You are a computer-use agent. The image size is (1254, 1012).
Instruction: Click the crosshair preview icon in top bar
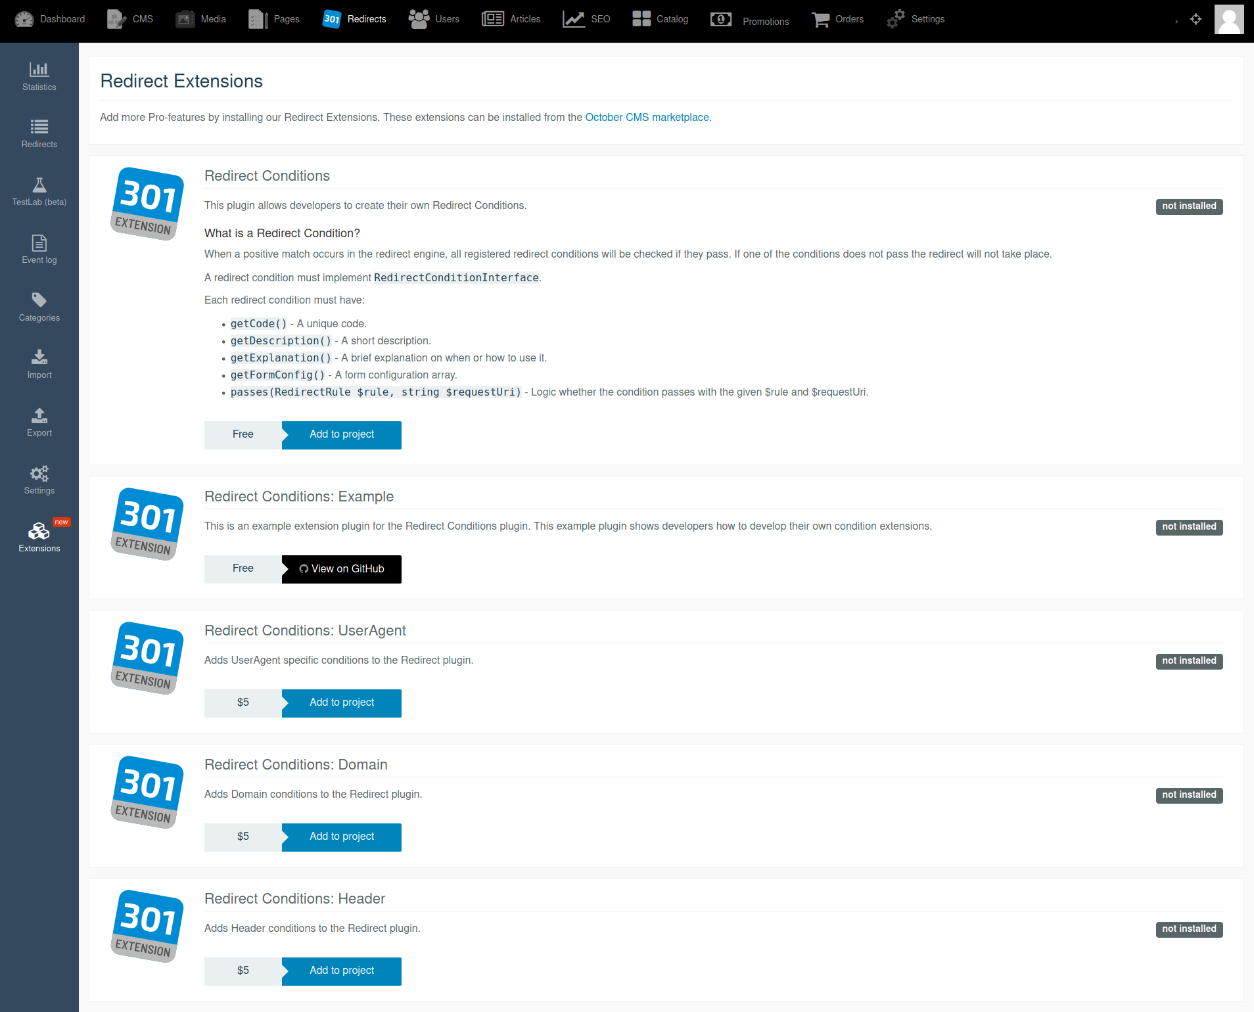1196,19
